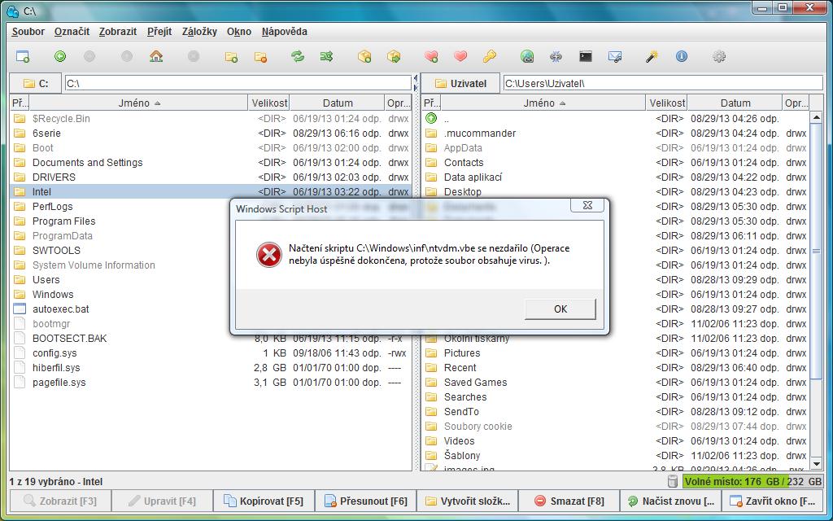833x521 pixels.
Task: Edit credentials using key icon
Action: [489, 56]
